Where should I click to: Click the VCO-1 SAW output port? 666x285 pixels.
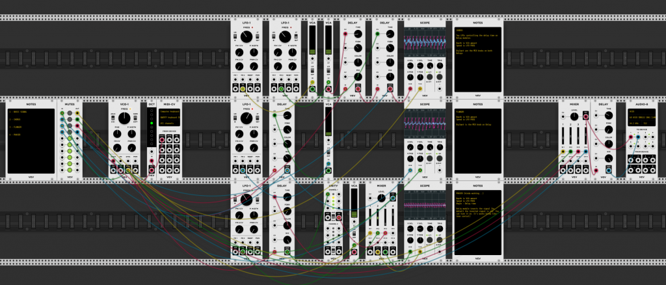[x=128, y=170]
